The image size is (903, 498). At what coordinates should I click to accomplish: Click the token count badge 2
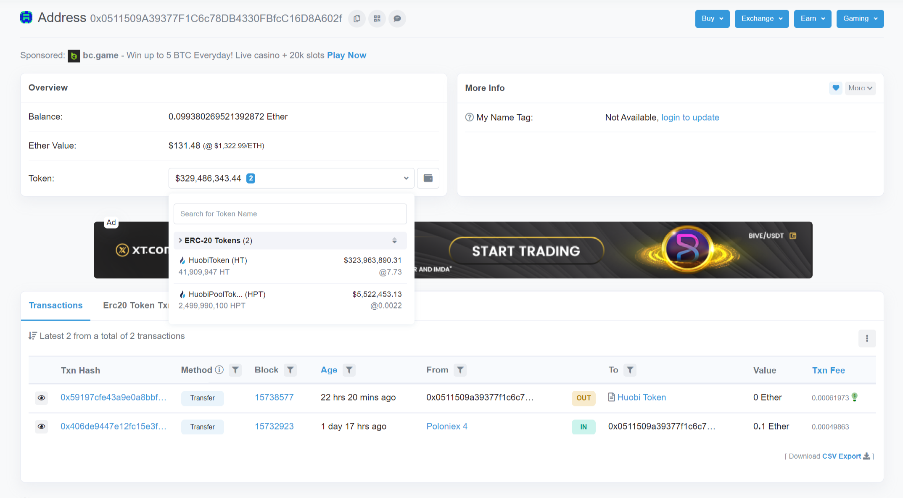[x=251, y=178]
